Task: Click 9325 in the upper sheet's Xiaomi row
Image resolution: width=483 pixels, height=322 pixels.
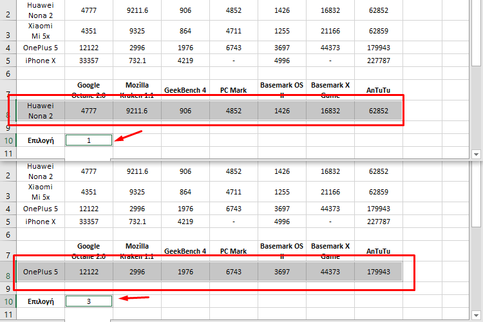Action: click(x=137, y=31)
